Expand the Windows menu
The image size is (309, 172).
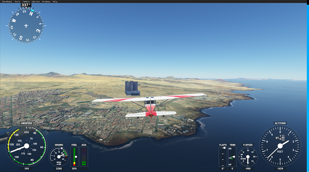point(46,2)
